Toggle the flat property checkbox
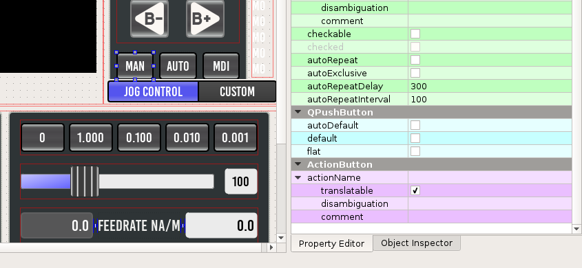 click(x=415, y=151)
